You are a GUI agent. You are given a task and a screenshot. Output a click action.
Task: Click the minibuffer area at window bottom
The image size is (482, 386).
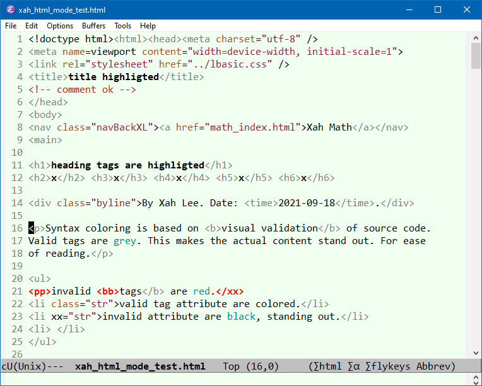235,379
